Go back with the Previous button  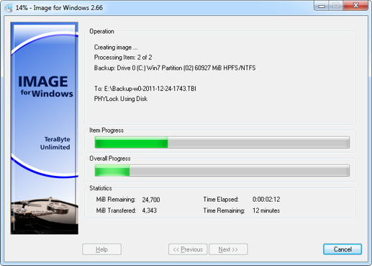[x=188, y=249]
